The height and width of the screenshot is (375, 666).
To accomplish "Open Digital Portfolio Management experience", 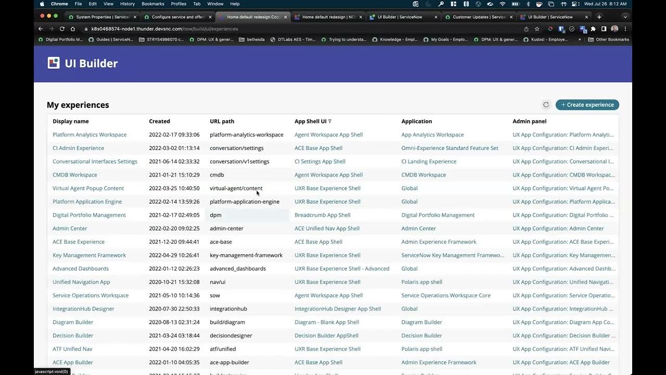I will [89, 215].
